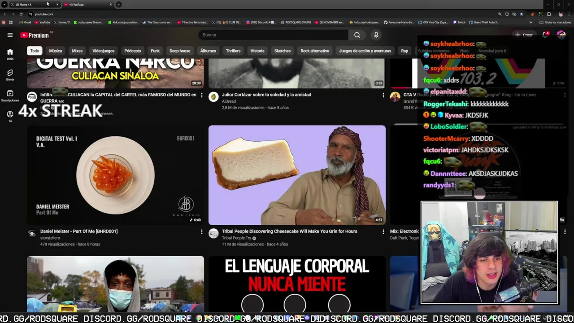The width and height of the screenshot is (574, 323).
Task: Open the tab search dropdown arrow
Action: click(4, 4)
